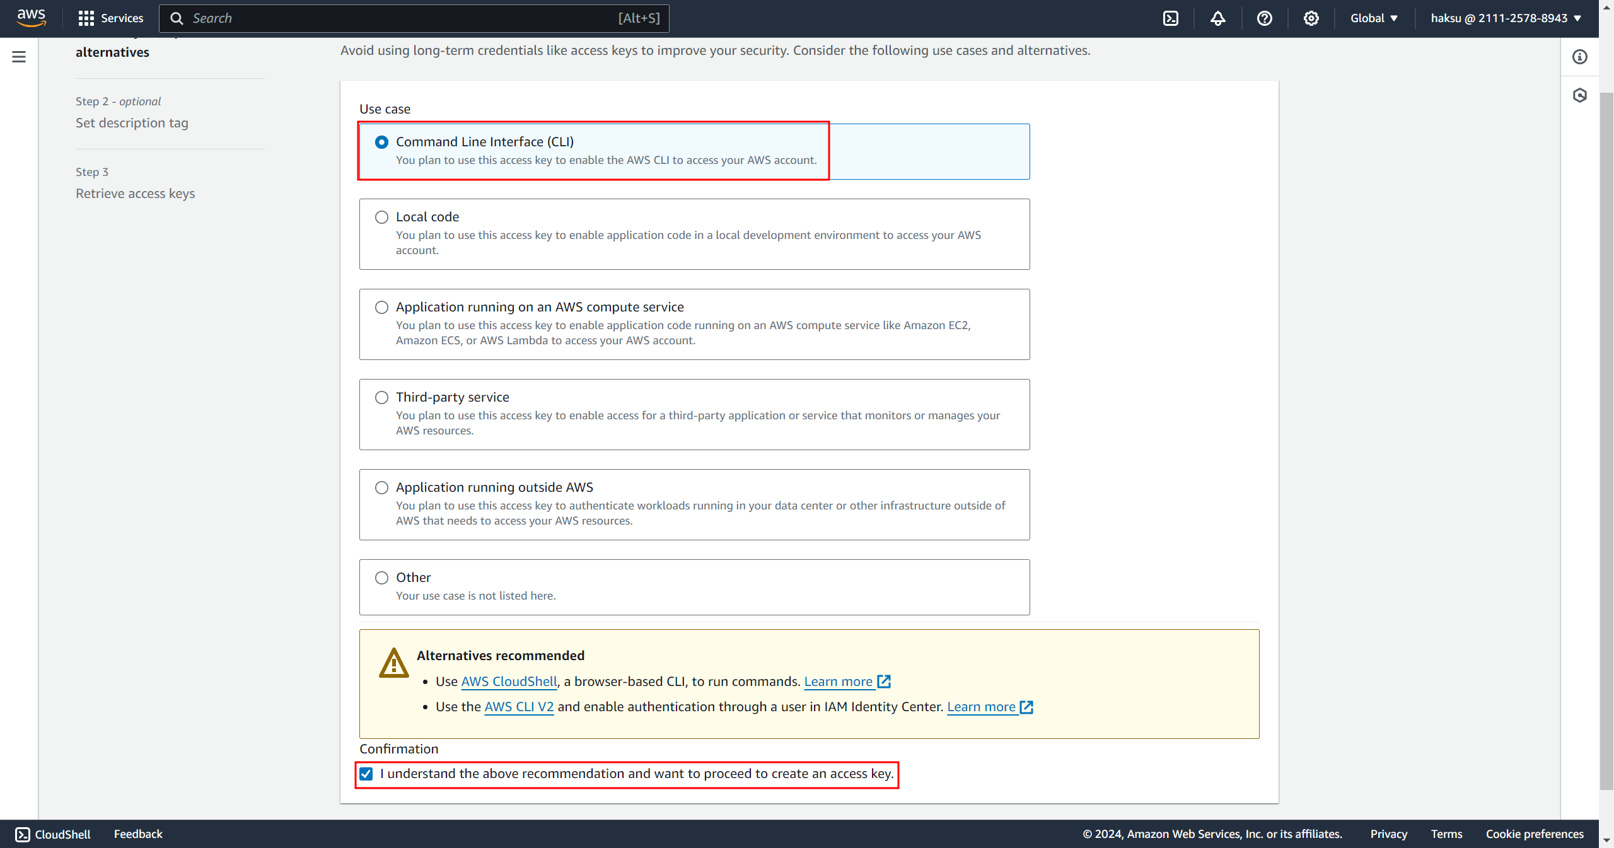The height and width of the screenshot is (848, 1614).
Task: Expand the hamburger side navigation
Action: 19,57
